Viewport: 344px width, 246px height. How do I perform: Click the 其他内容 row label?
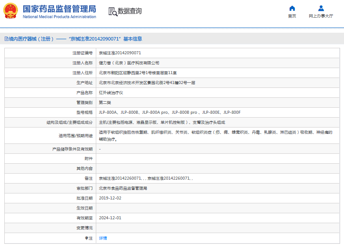pos(85,168)
